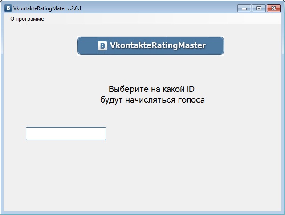Screen dimensions: 285x215
Task: Maximize the VkontakteRatingMater window
Action: (x=259, y=8)
